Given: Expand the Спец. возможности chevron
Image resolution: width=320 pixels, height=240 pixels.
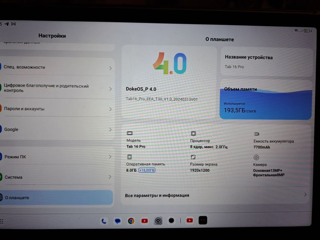Looking at the screenshot, I should (110, 68).
